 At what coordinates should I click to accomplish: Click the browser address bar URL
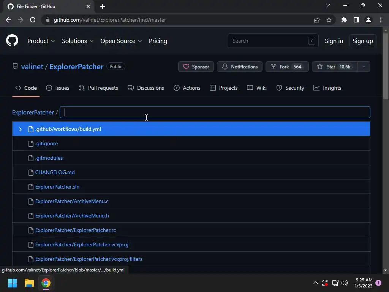pos(110,20)
